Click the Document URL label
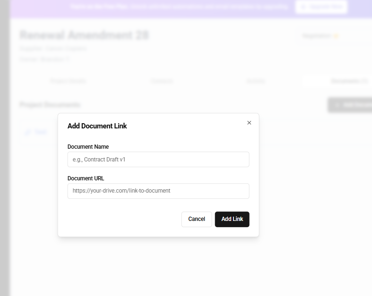The image size is (372, 296). (x=86, y=178)
